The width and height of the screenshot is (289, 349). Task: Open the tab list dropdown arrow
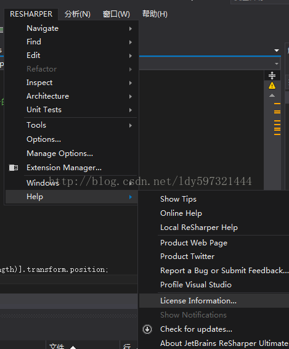point(277,51)
